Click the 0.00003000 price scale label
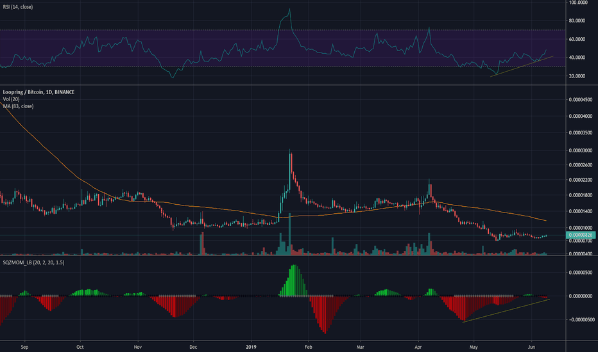This screenshot has height=352, width=598. pos(581,150)
